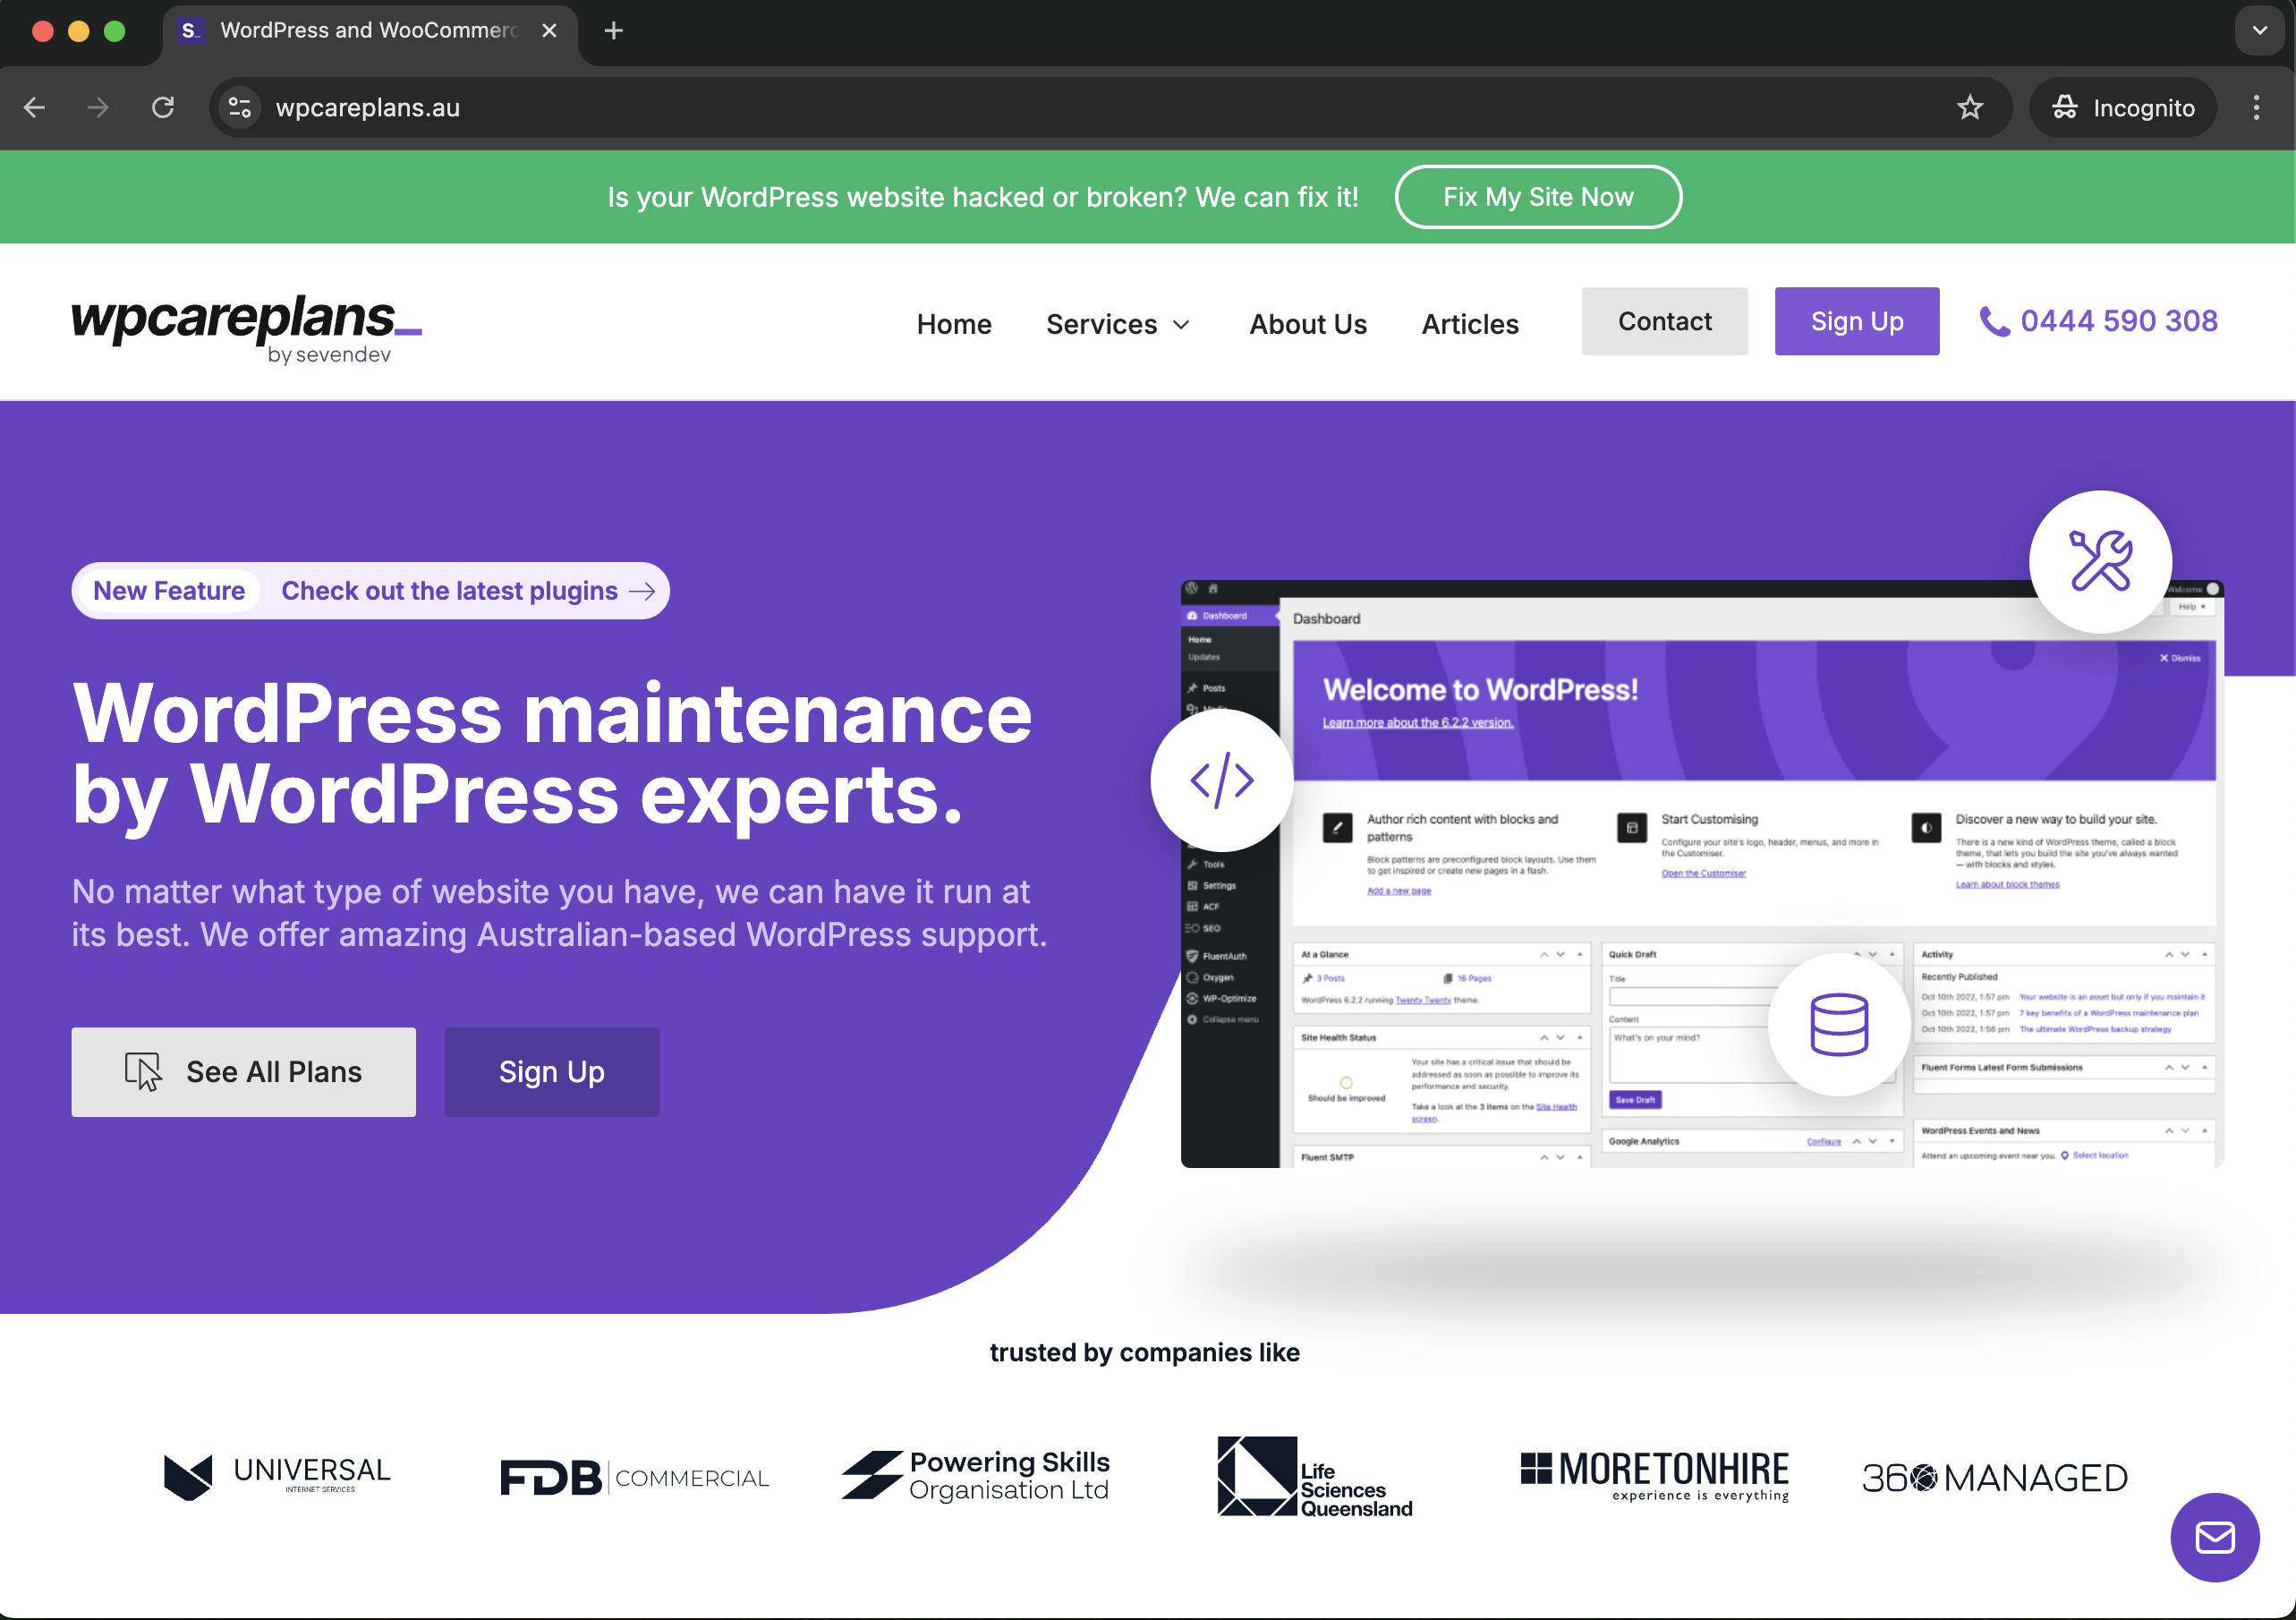The width and height of the screenshot is (2296, 1620).
Task: Click the database stack circle icon
Action: point(1838,1024)
